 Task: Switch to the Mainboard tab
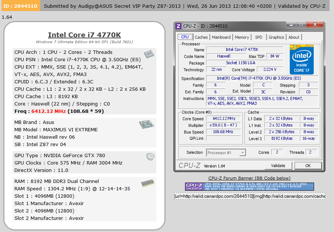point(221,37)
